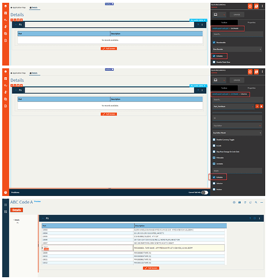Open the overflow menu in ABC Code A's toolbar
This screenshot has width=268, height=280.
coord(262,202)
